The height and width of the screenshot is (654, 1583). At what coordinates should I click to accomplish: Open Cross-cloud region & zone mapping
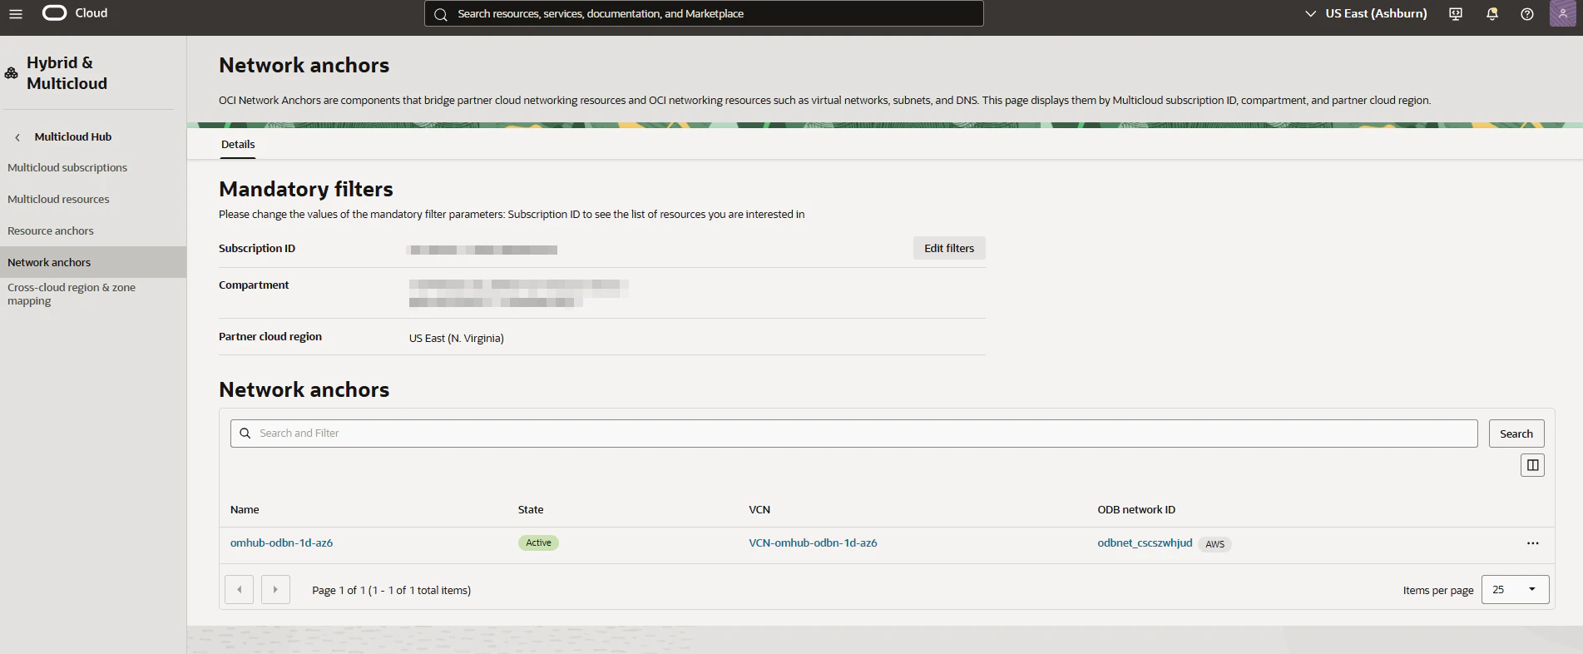[x=72, y=295]
